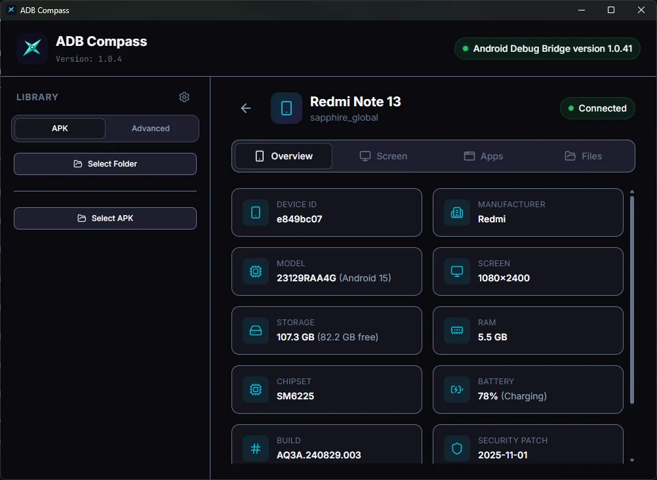Click the RAM memory icon
The height and width of the screenshot is (480, 657).
(456, 330)
